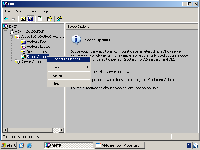Click the Up One Level toolbar icon
Screen dimensions: 200x150
[23, 19]
